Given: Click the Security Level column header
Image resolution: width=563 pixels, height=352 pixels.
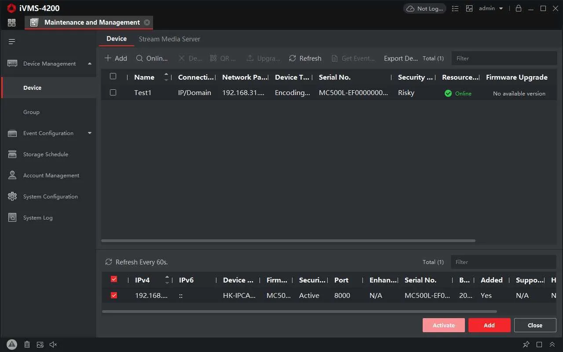Looking at the screenshot, I should [415, 77].
